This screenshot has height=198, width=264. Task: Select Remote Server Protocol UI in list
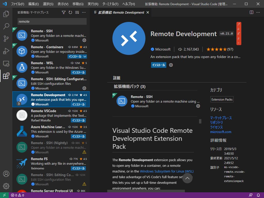click(51, 191)
